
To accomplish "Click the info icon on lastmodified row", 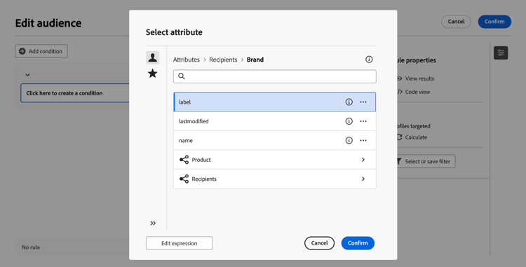I will (x=349, y=121).
